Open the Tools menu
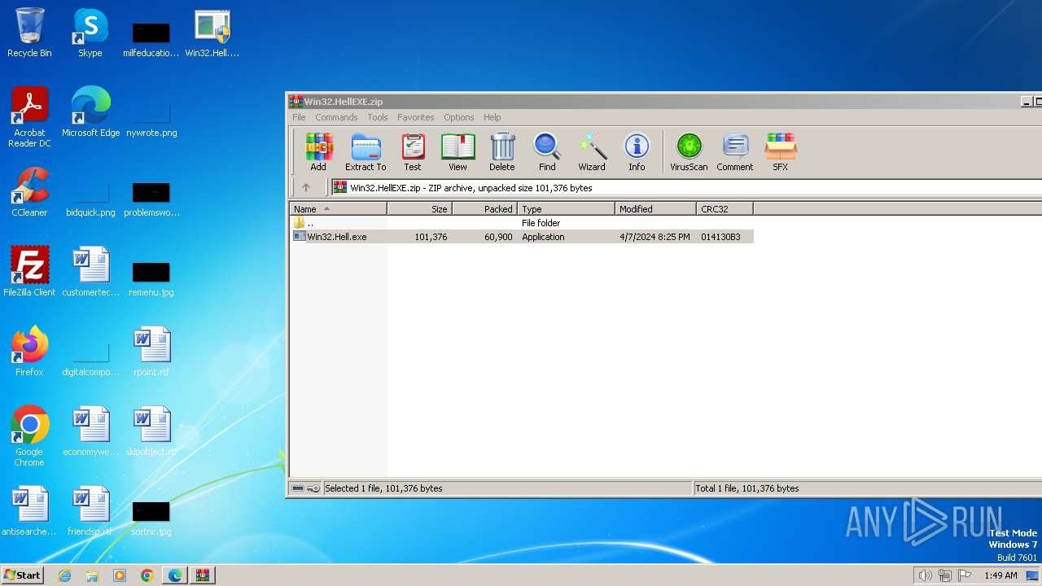The image size is (1042, 586). [x=378, y=117]
